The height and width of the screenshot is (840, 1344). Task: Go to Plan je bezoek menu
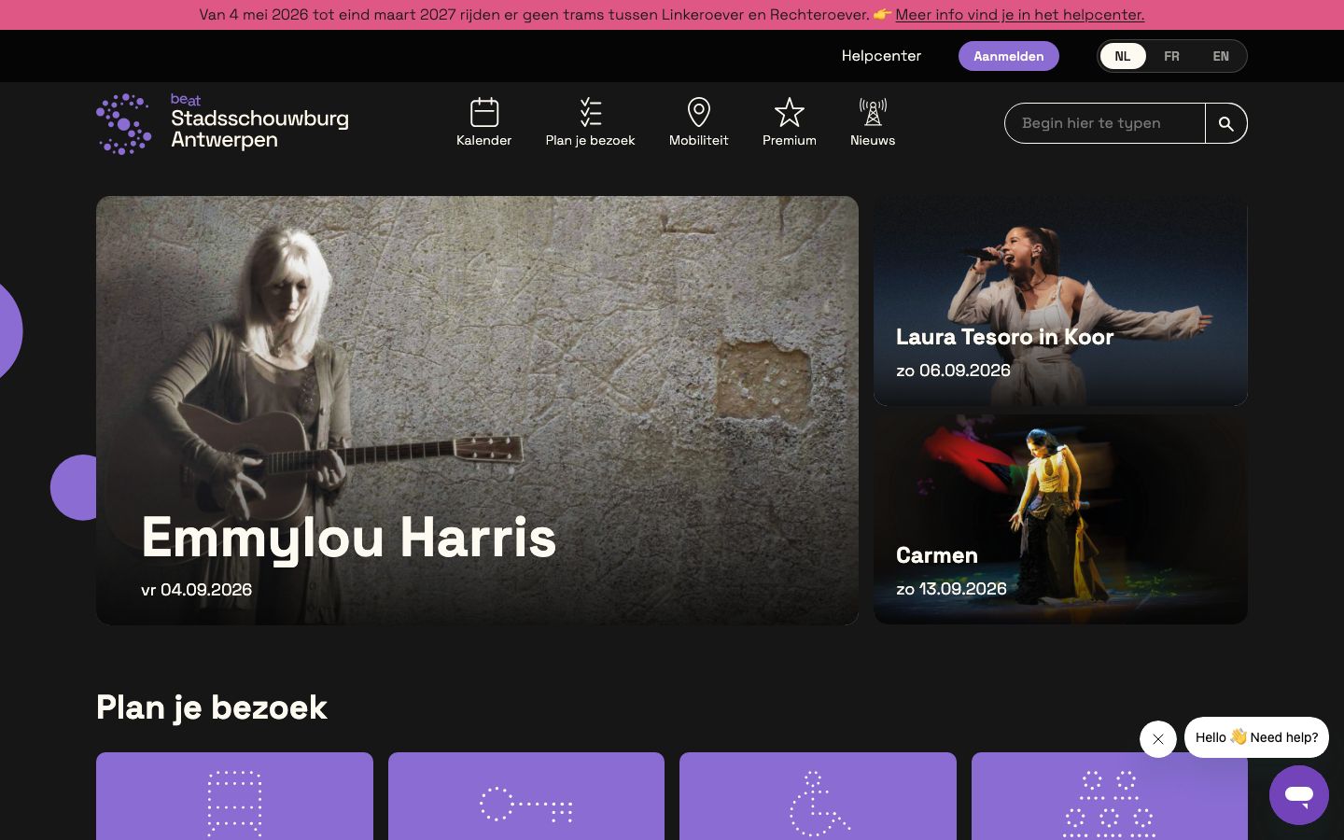pos(590,140)
